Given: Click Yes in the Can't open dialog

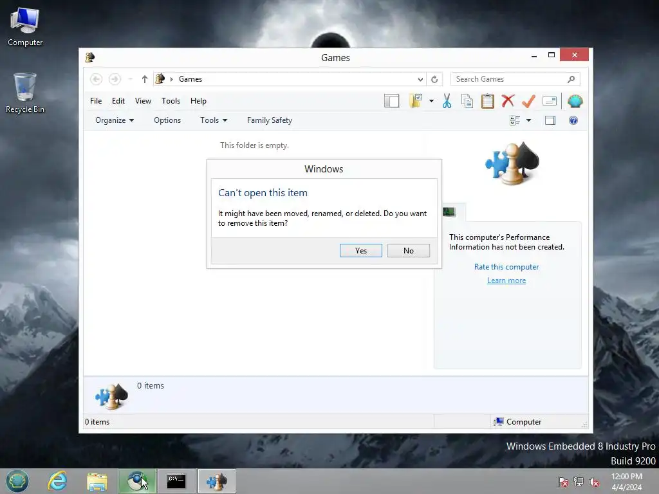Looking at the screenshot, I should (x=360, y=250).
